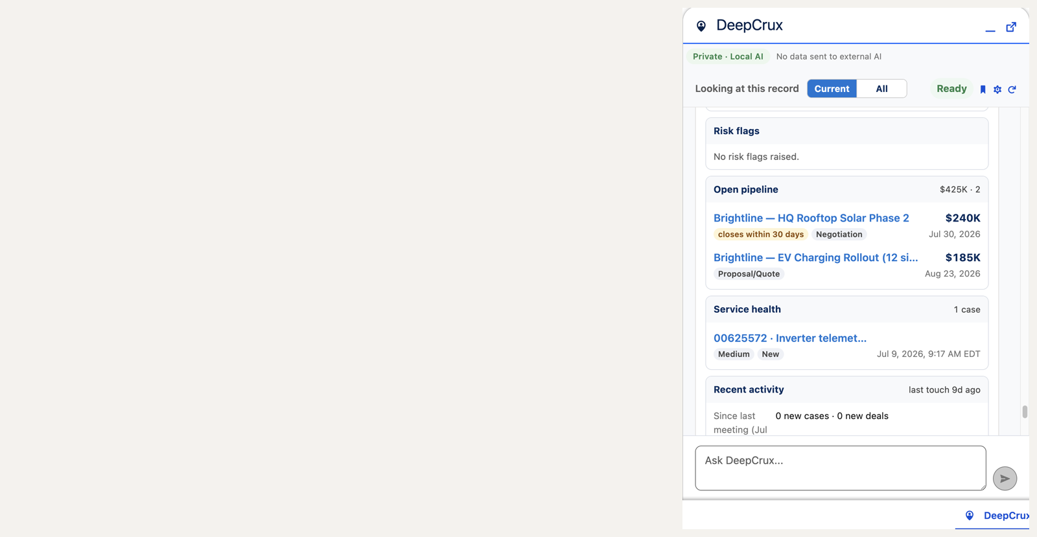Click the $240K amount
The width and height of the screenshot is (1037, 537).
(962, 218)
